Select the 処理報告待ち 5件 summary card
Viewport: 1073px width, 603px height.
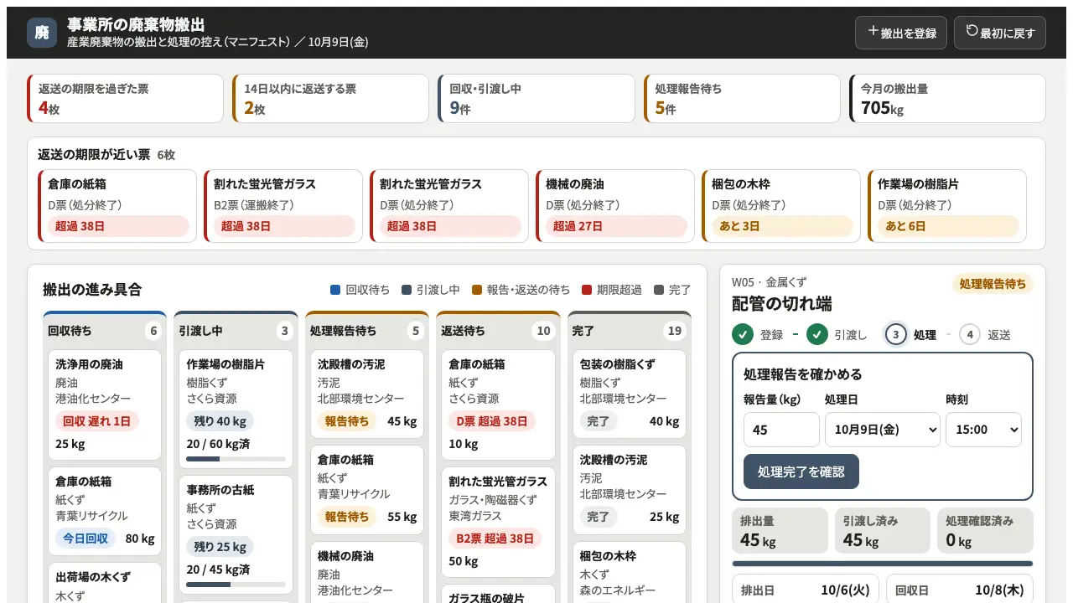point(741,99)
